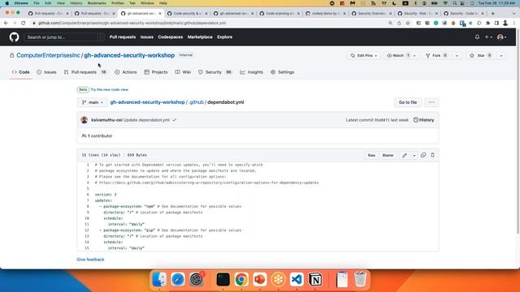
Task: Switch to the Code tab
Action: click(x=20, y=72)
